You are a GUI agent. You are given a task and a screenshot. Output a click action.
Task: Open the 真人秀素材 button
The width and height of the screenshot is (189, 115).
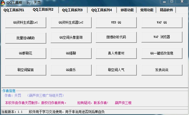116,53
